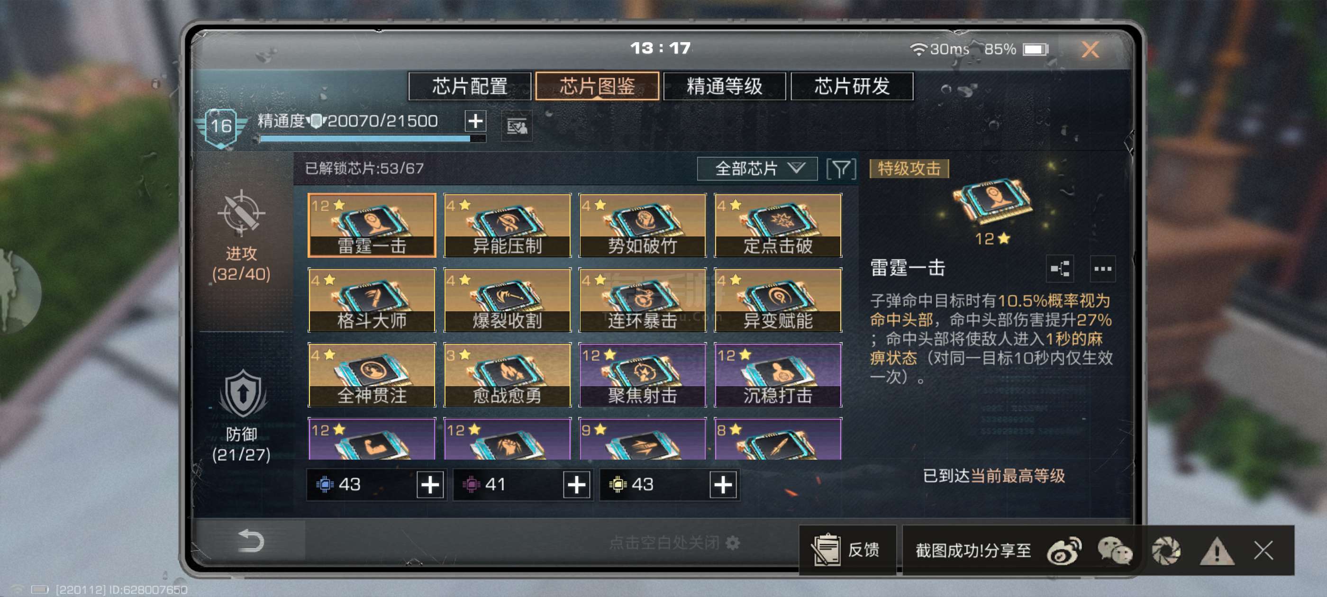Expand the 全部芯片 dropdown
This screenshot has height=597, width=1327.
pos(757,169)
